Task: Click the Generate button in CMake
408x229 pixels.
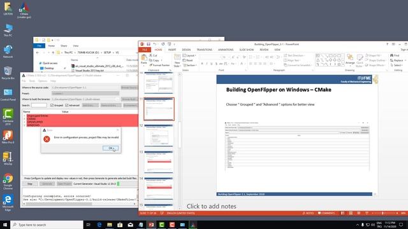Action: click(47, 184)
